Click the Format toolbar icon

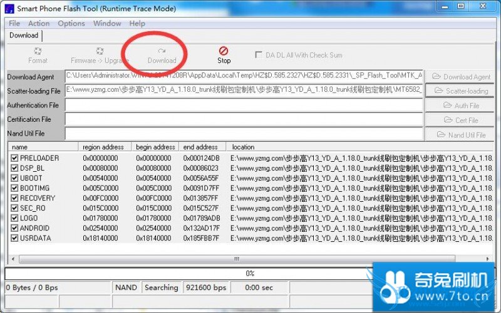[x=38, y=51]
